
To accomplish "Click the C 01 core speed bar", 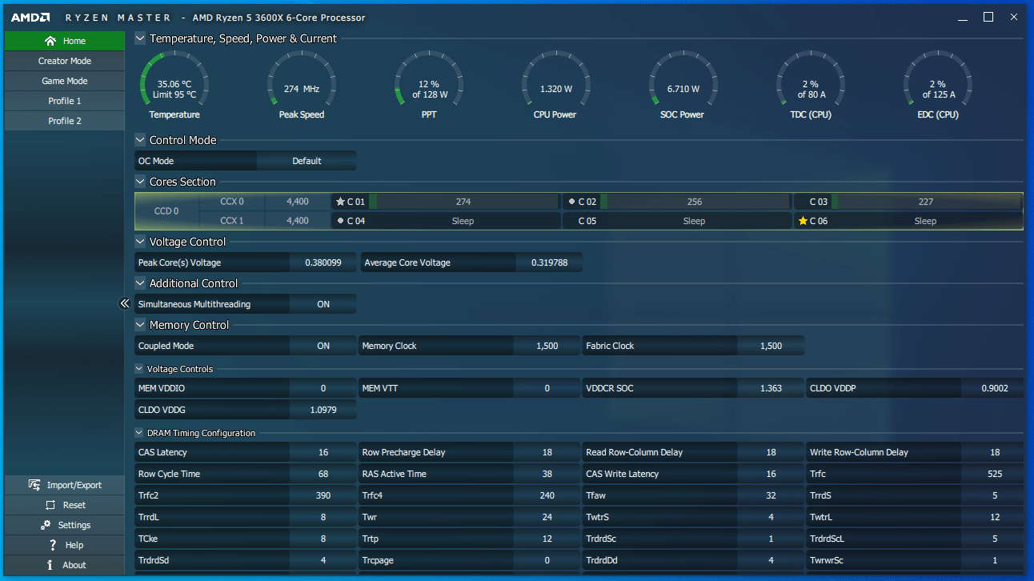I will 463,202.
